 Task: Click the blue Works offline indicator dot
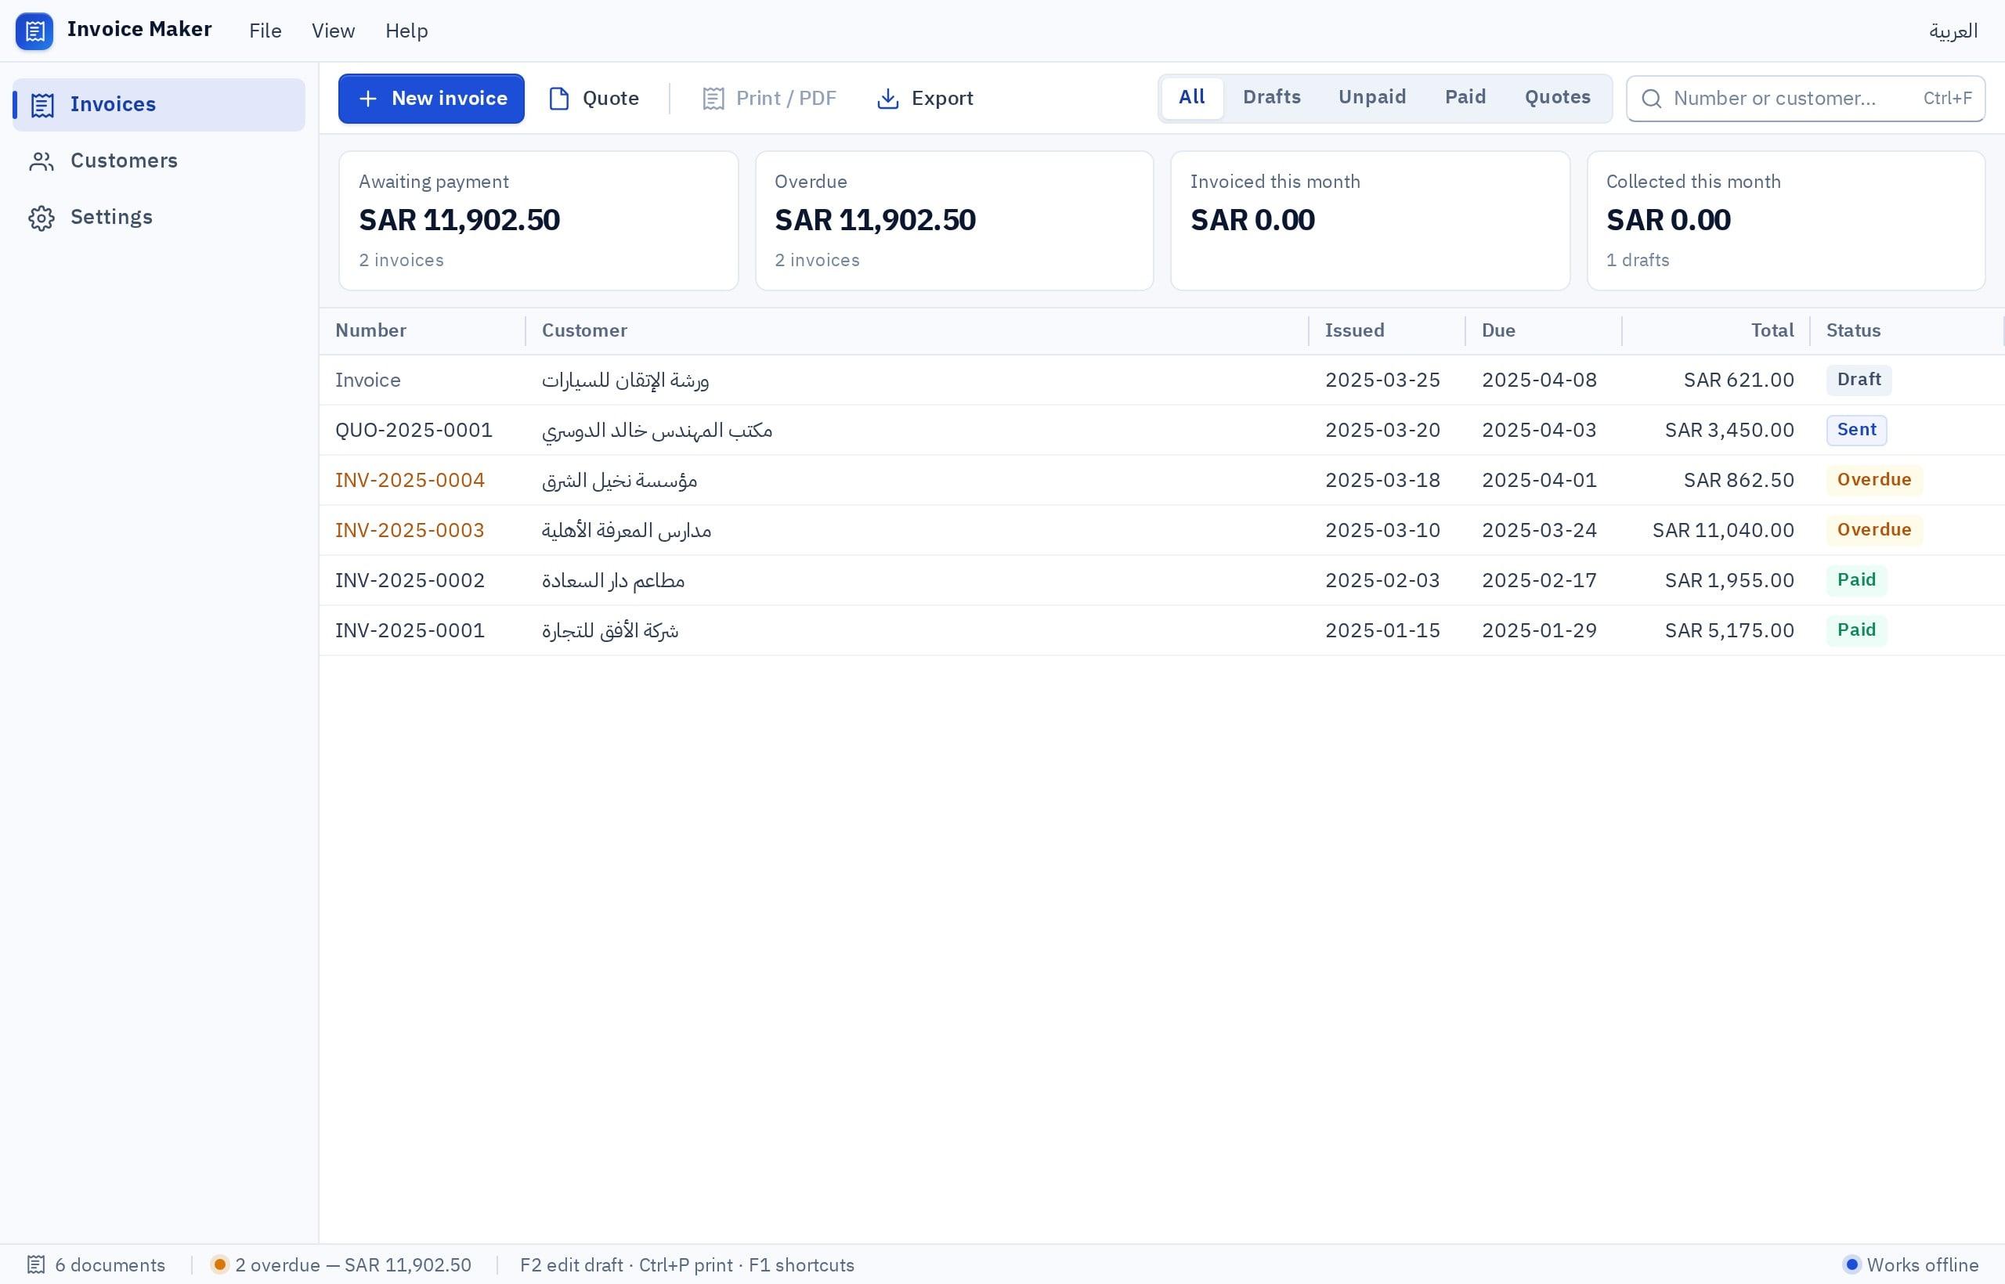[1851, 1265]
